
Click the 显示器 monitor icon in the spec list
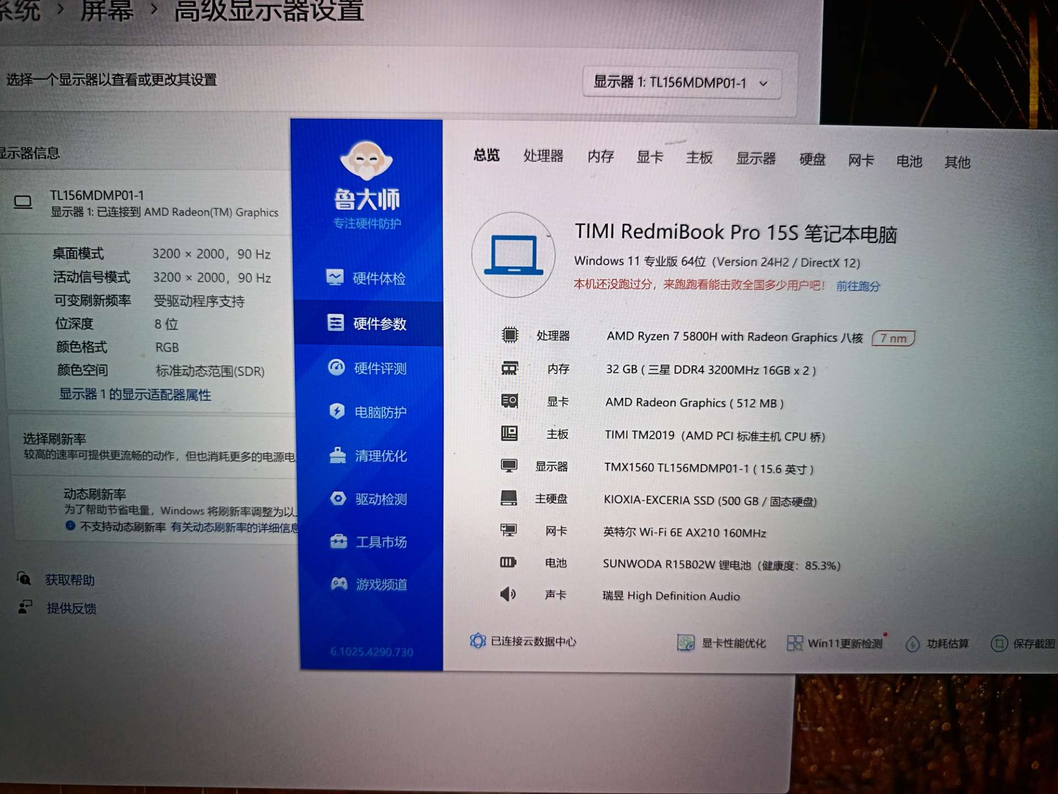pos(509,465)
